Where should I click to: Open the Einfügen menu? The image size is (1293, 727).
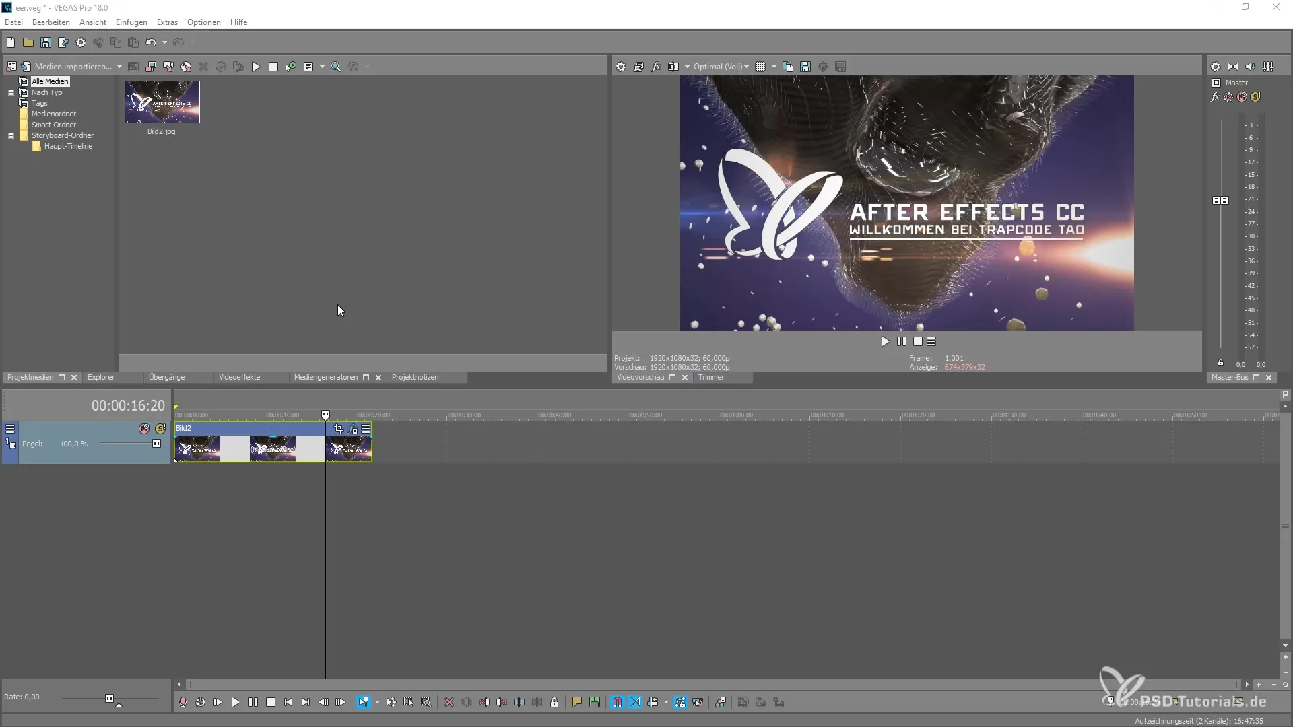pos(131,22)
